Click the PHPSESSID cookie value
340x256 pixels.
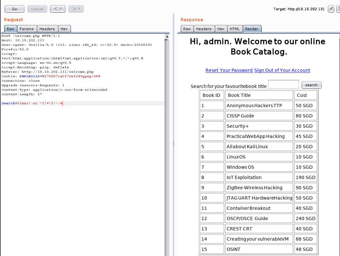[71, 76]
